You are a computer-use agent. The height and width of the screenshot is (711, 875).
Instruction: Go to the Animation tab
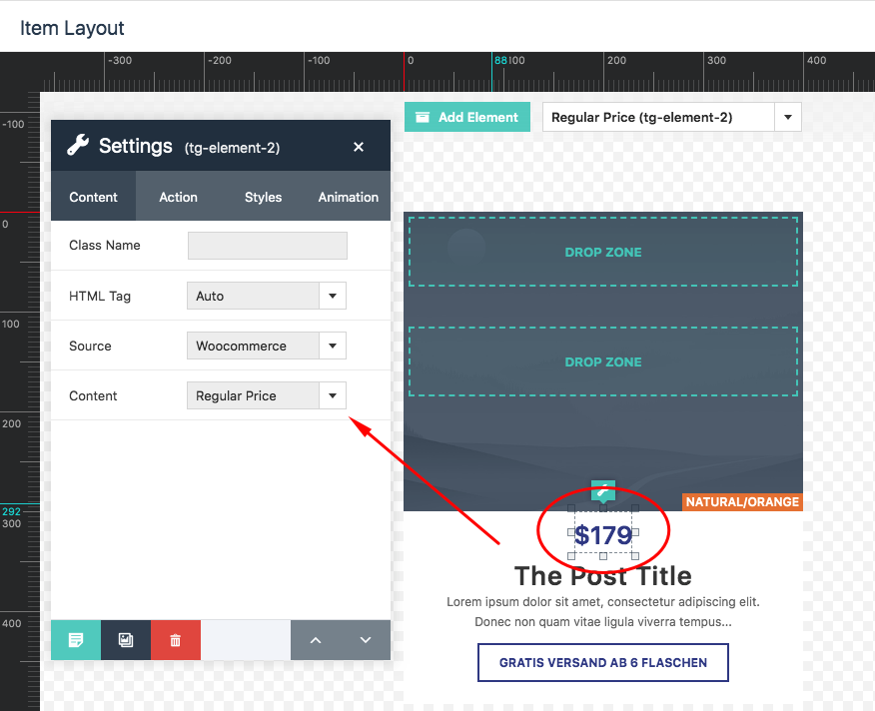(348, 197)
